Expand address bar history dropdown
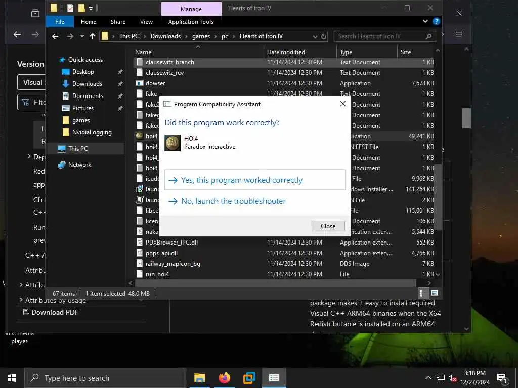 tap(315, 36)
